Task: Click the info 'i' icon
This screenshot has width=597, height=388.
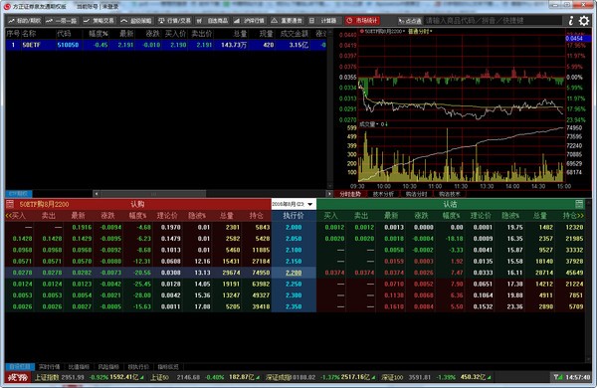Action: click(571, 21)
